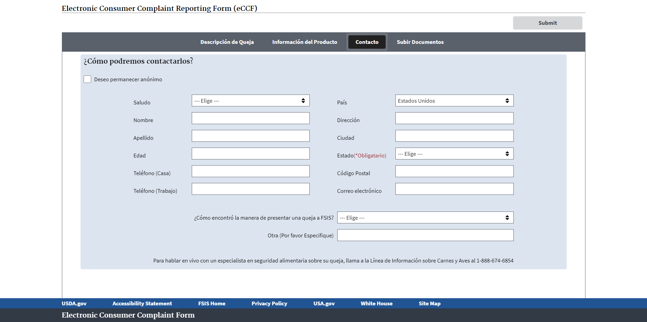Open the Información del Producto tab
The image size is (647, 322).
304,42
